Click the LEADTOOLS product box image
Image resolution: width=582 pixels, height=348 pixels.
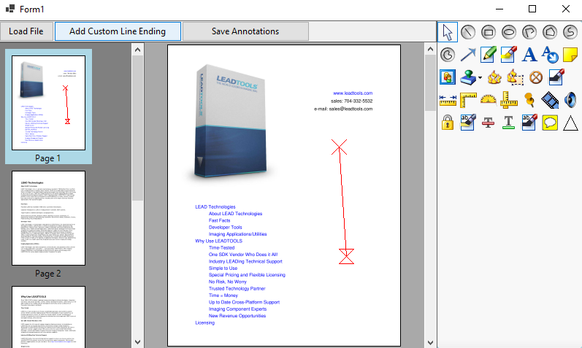pyautogui.click(x=231, y=121)
